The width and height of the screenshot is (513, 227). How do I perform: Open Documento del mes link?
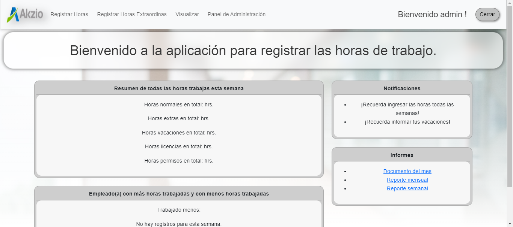(407, 171)
